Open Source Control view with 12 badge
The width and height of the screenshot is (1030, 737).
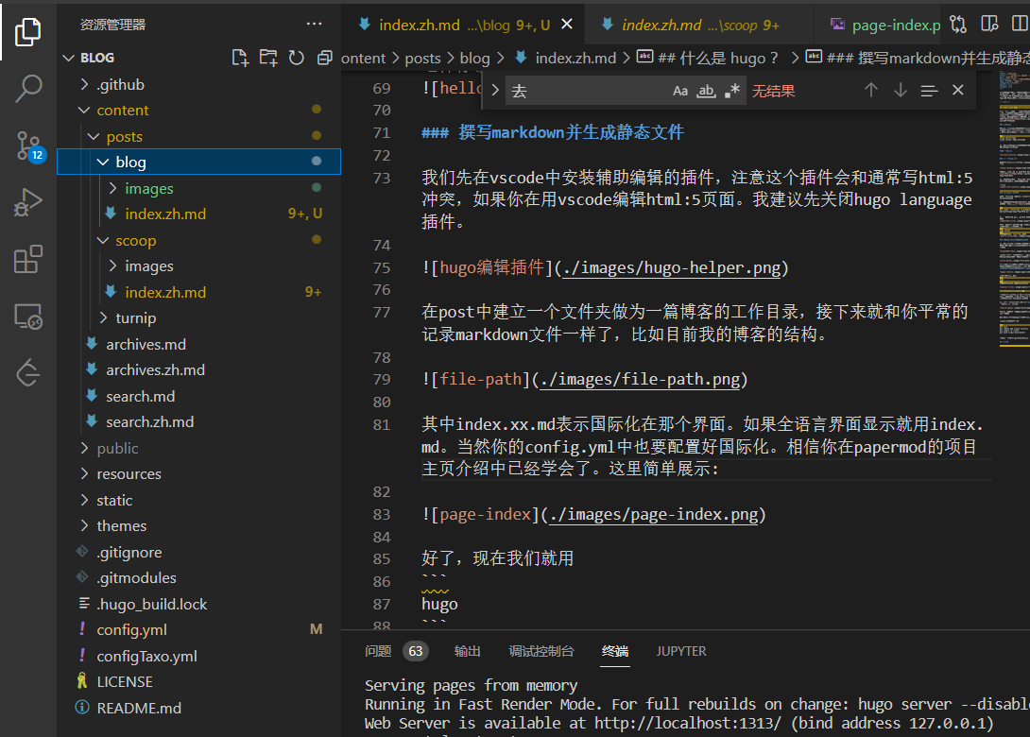[28, 146]
